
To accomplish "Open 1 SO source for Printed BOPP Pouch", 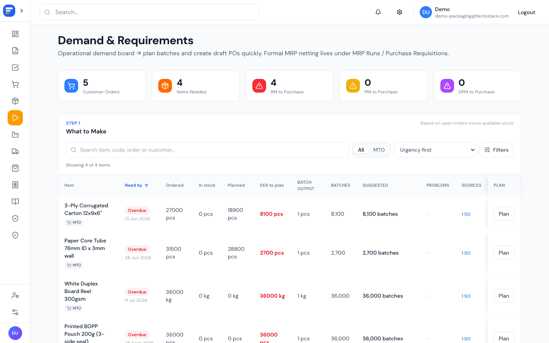I will (466, 339).
